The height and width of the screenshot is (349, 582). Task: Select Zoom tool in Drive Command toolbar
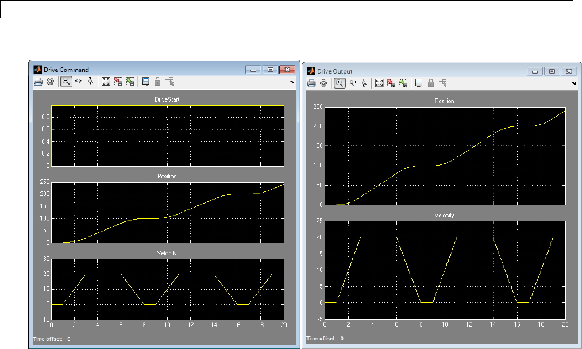(66, 82)
